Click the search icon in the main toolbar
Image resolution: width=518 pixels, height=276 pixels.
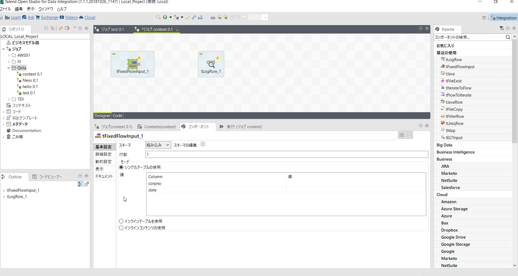158,17
